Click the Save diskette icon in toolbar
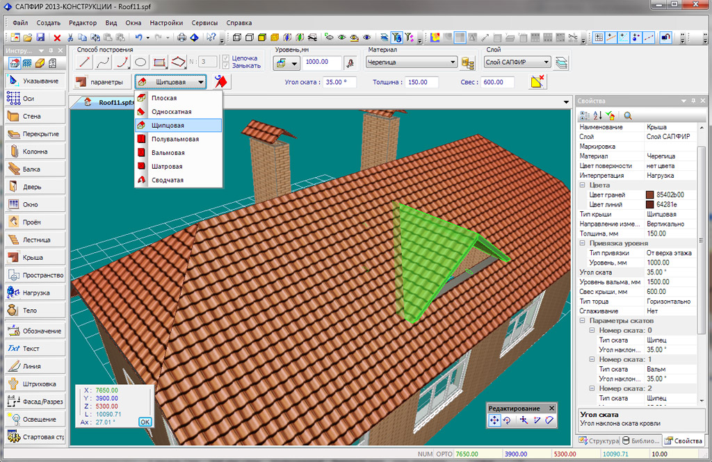This screenshot has height=462, width=712. coord(42,38)
